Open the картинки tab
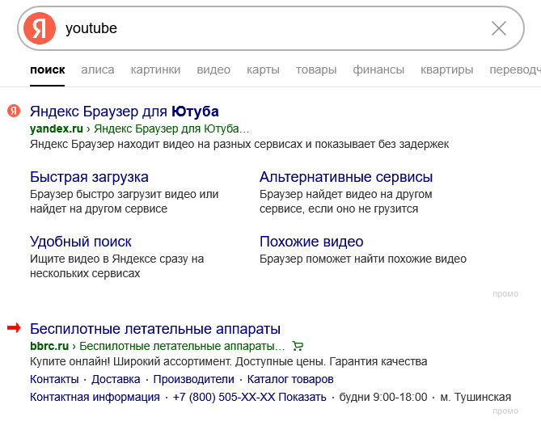Viewport: 541px width, 434px height. [x=155, y=70]
